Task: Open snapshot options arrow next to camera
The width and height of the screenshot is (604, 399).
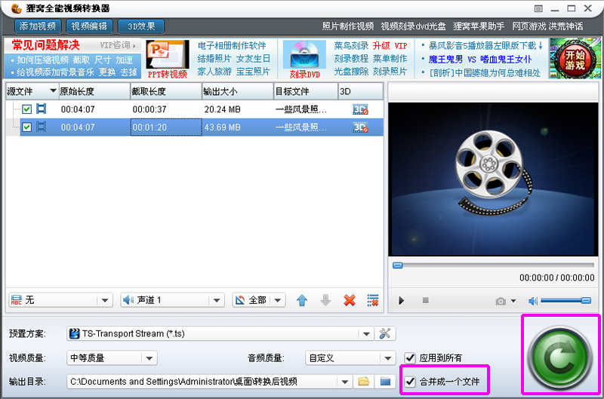Action: point(513,301)
